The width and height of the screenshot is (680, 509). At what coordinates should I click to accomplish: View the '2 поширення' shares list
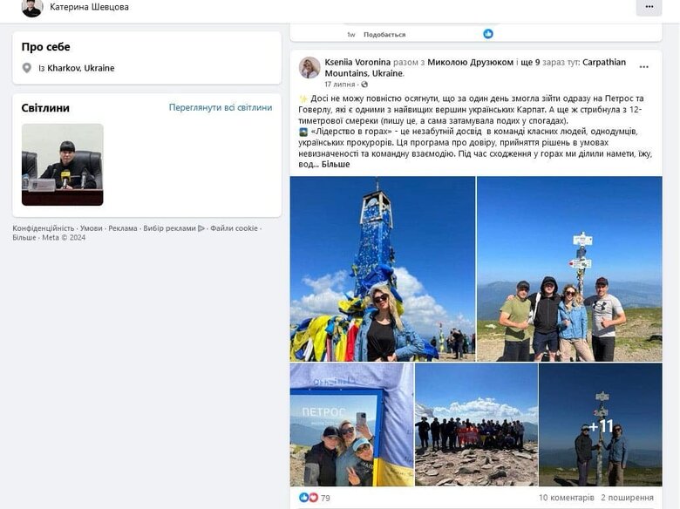click(627, 498)
